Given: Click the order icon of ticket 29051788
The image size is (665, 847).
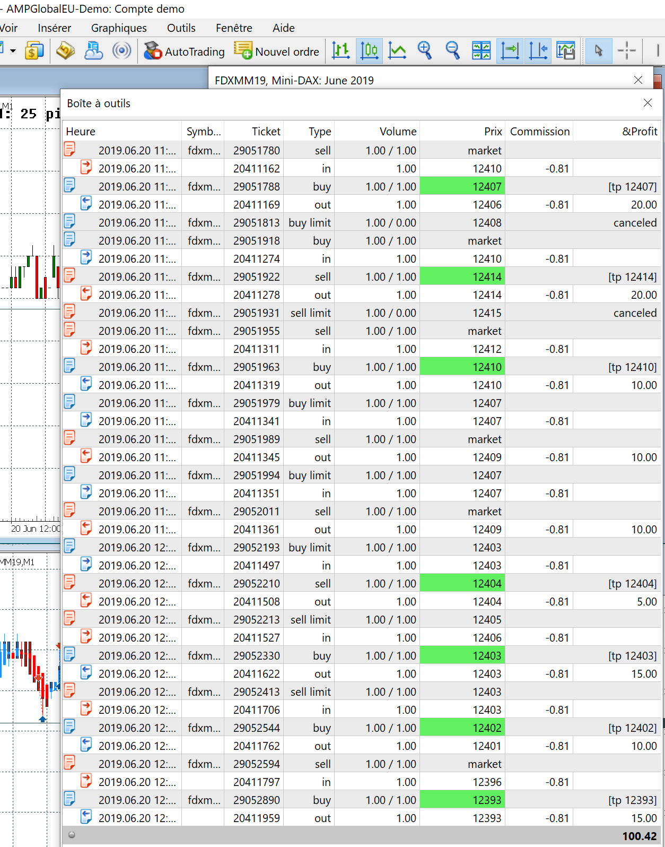Looking at the screenshot, I should (69, 185).
